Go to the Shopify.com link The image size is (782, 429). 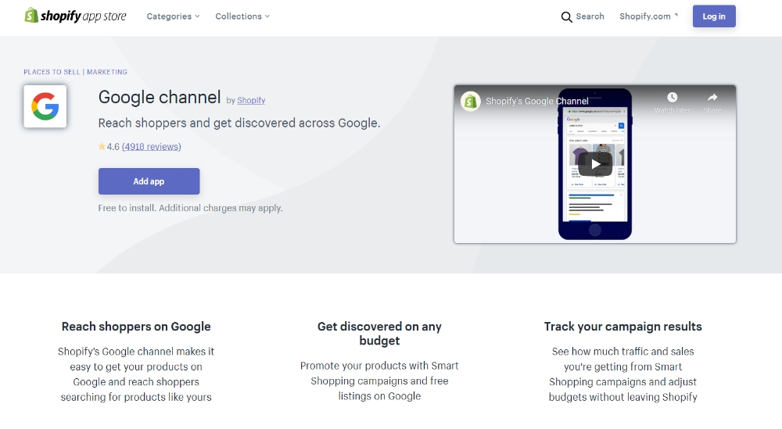644,16
